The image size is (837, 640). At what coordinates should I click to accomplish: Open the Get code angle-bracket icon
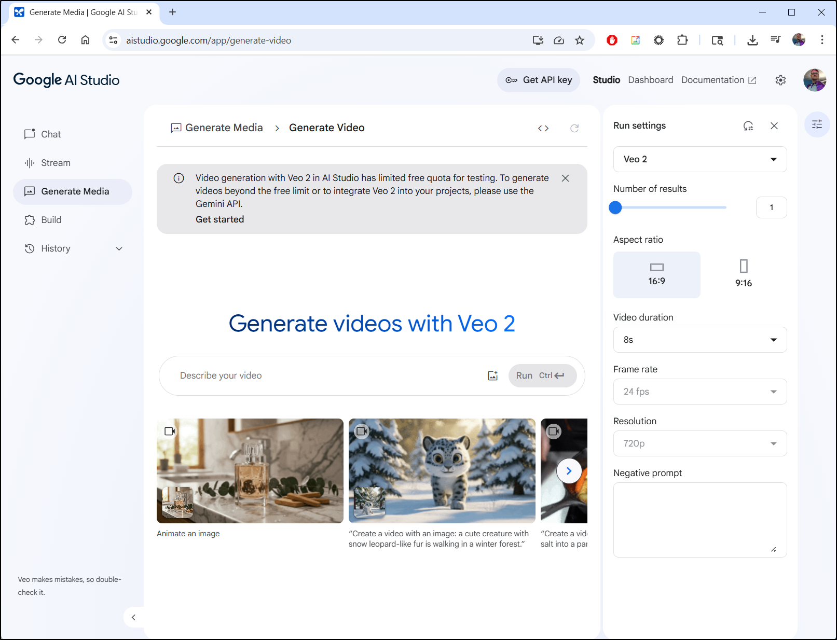543,128
